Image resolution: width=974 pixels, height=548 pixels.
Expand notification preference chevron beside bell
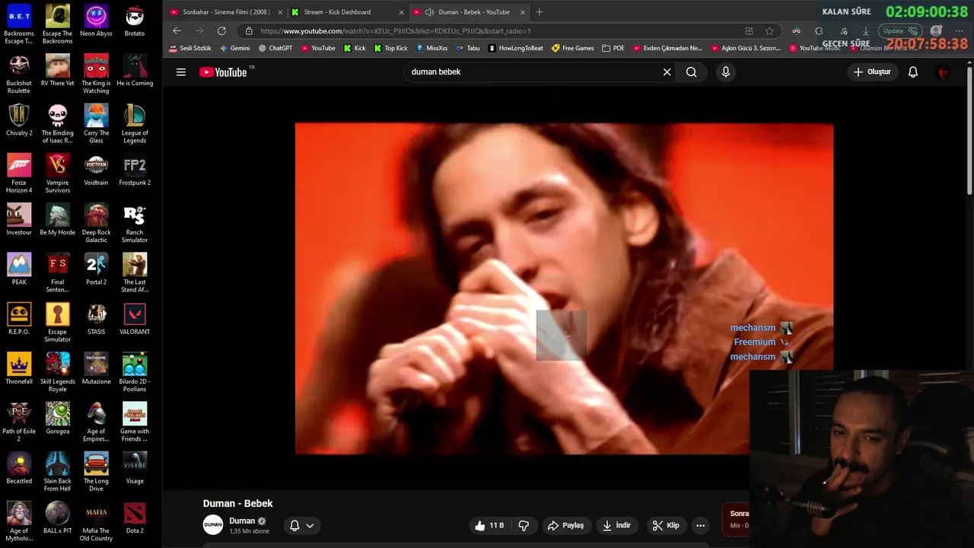(310, 526)
